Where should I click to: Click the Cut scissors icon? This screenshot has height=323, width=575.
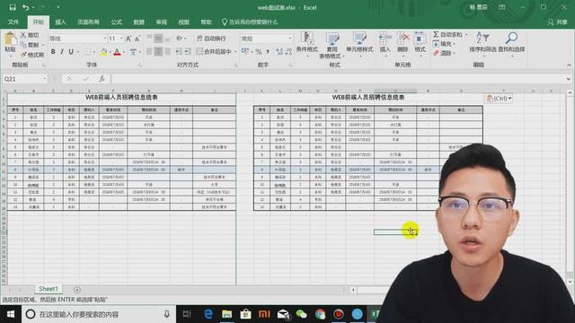[x=23, y=35]
